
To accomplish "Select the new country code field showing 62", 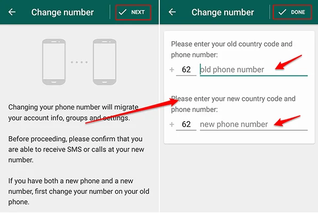I will coord(186,124).
